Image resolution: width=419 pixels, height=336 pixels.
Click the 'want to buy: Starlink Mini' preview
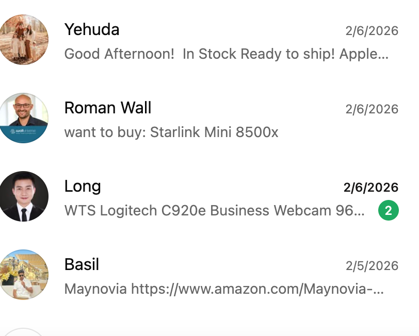[171, 132]
